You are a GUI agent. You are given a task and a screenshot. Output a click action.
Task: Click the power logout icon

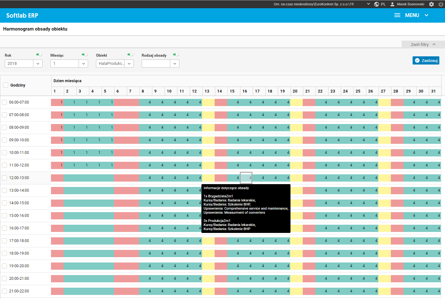point(441,4)
